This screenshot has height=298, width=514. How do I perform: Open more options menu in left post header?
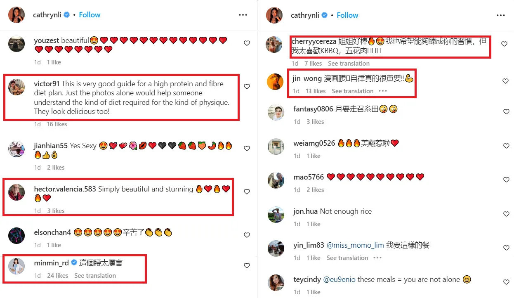243,15
